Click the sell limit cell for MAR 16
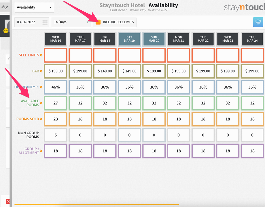This screenshot has width=265, height=207. pos(56,55)
